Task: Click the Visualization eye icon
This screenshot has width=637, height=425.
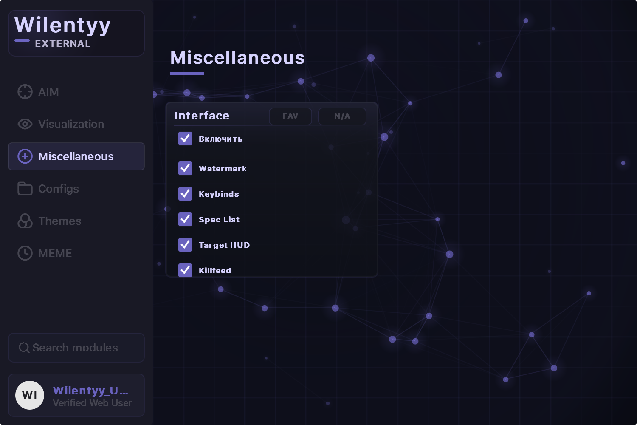Action: pyautogui.click(x=25, y=124)
